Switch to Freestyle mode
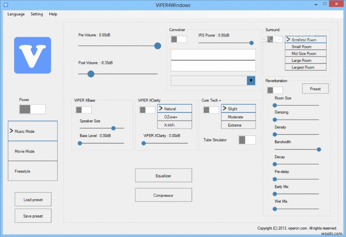 [33, 171]
